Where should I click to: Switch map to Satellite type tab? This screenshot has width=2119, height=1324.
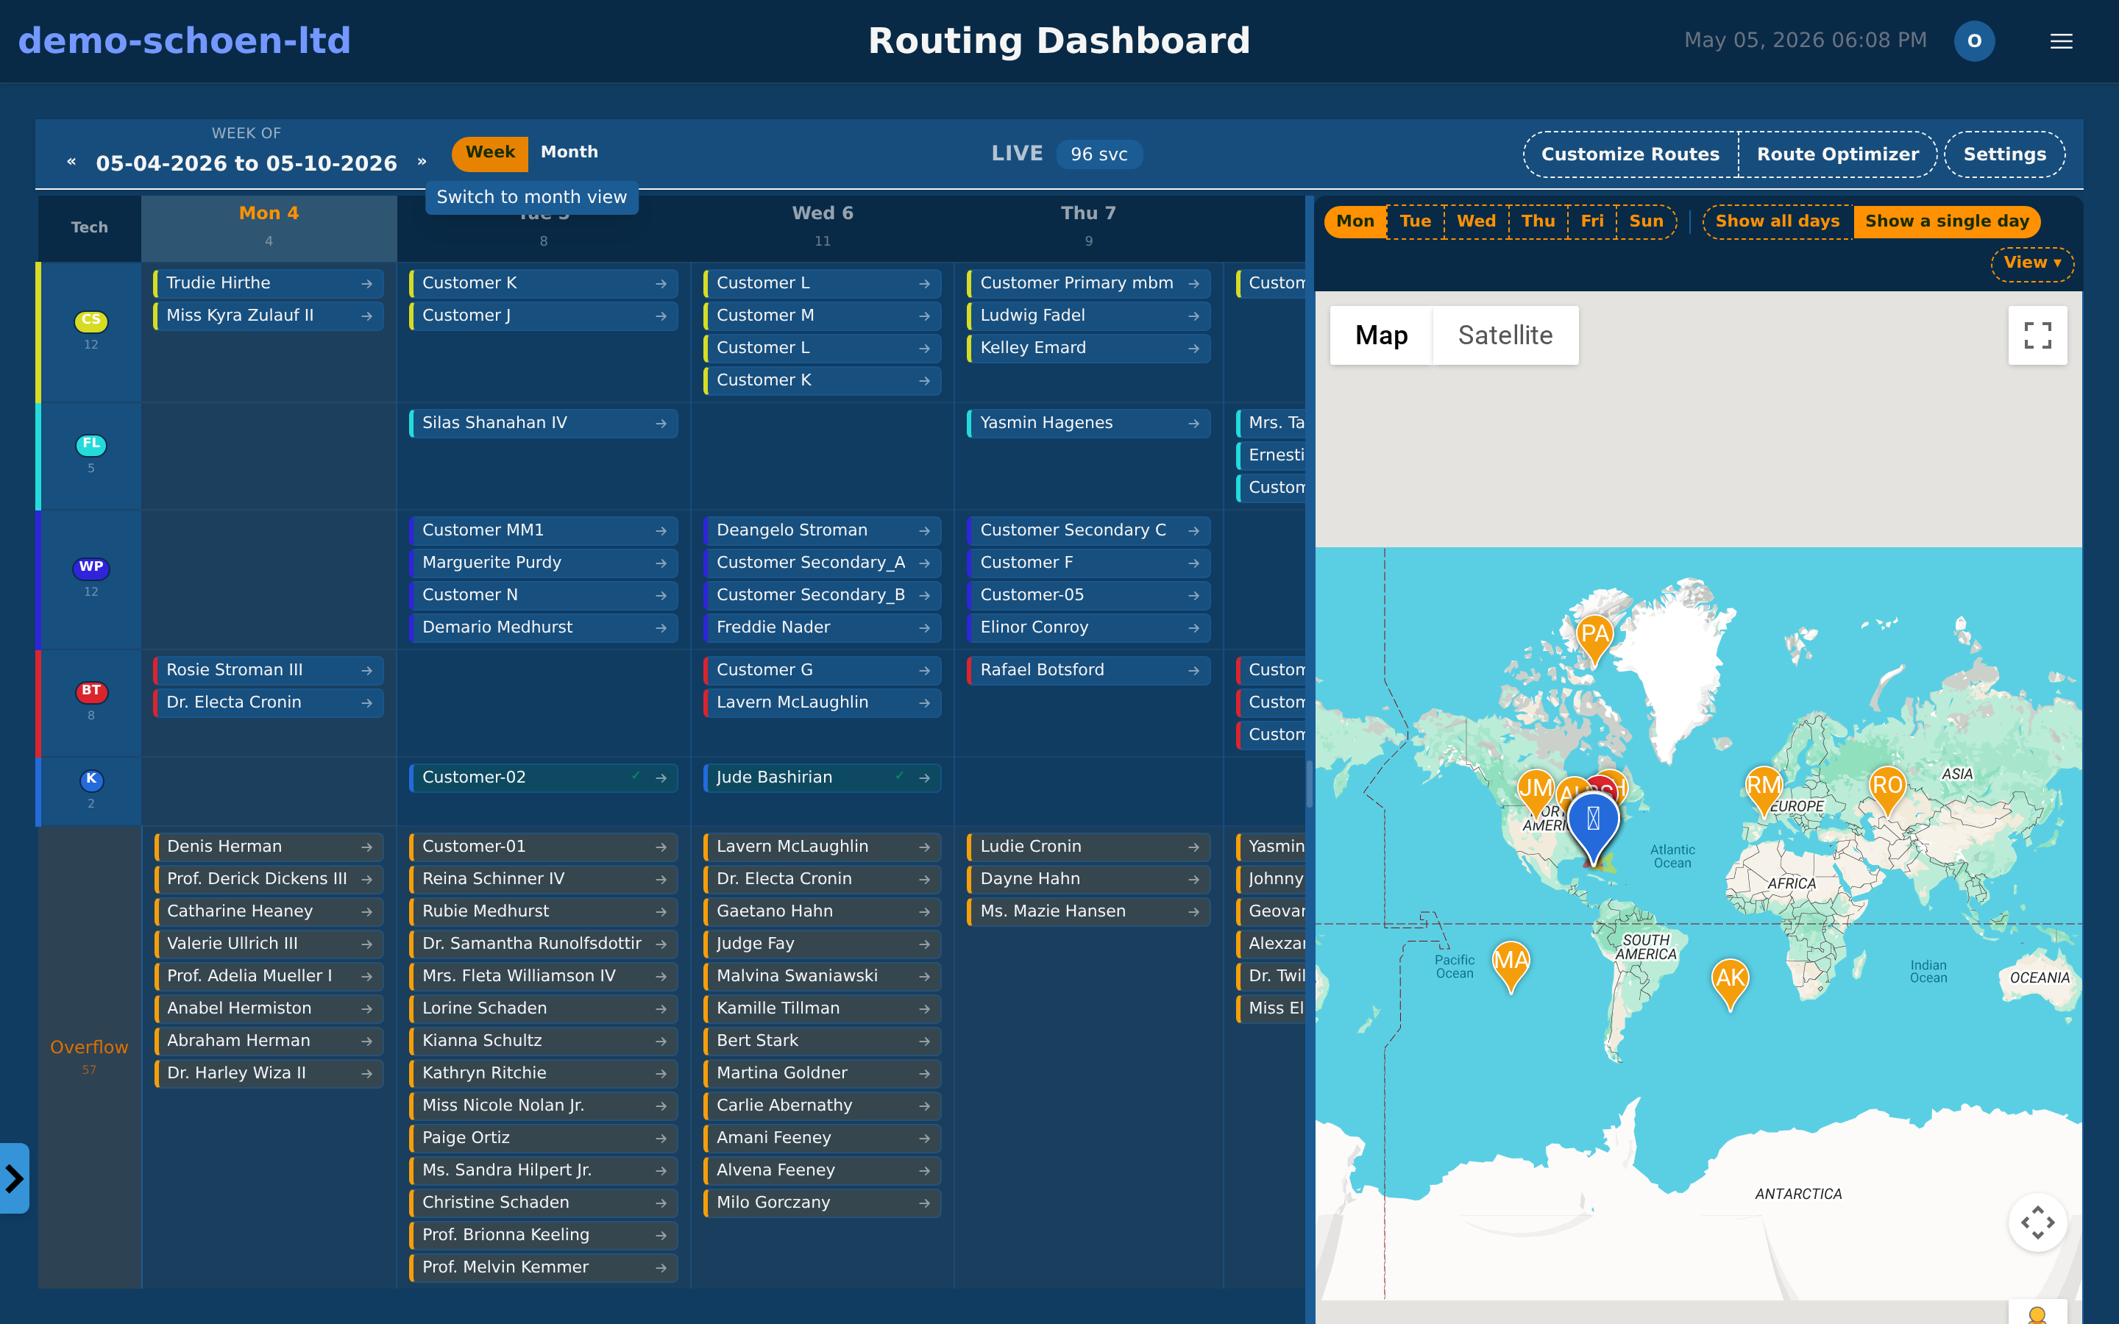1505,335
